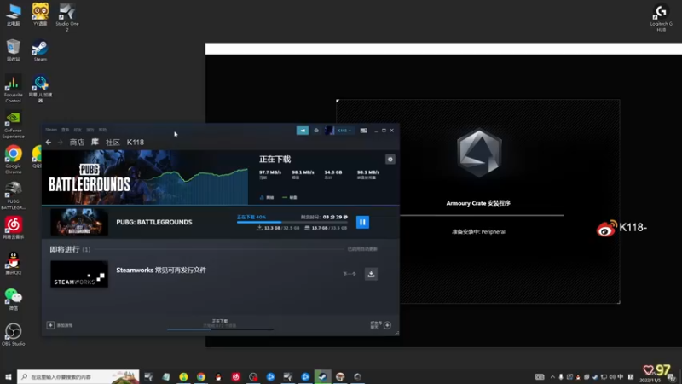Click the PUBG download progress bar

[292, 222]
